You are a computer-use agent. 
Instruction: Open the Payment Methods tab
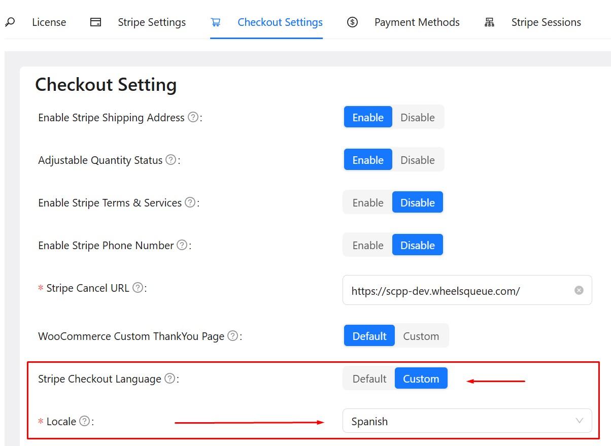coord(416,22)
